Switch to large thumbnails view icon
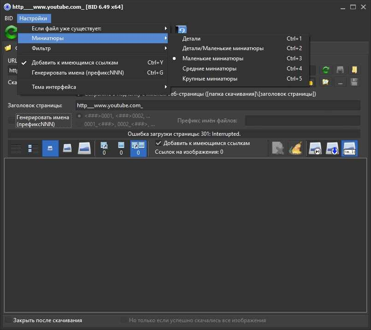The image size is (371, 330). tap(84, 149)
